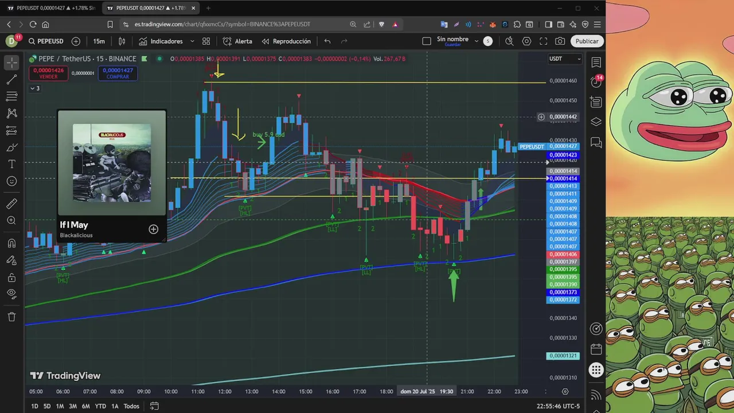Toggle magnet mode for drawings
This screenshot has height=413, width=734.
click(x=11, y=243)
